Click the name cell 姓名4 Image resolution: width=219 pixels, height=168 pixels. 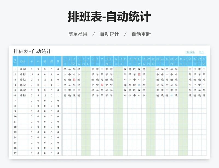(x=23, y=85)
